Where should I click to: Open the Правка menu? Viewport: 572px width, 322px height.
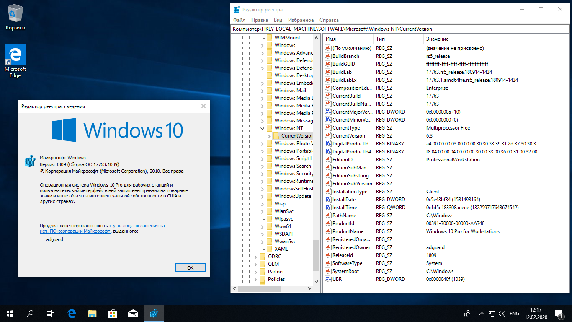pos(260,20)
